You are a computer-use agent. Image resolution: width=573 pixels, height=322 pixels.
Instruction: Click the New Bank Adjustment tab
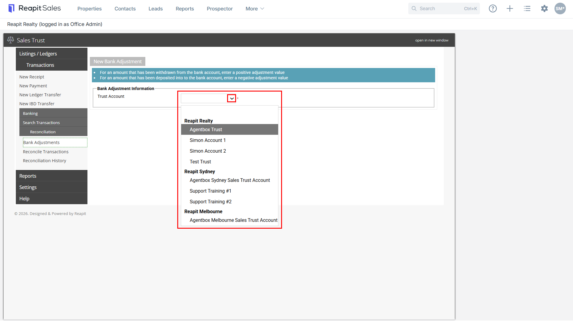click(x=118, y=61)
